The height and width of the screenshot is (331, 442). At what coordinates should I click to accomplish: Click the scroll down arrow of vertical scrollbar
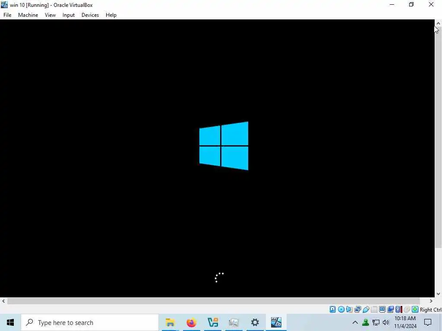coord(438,294)
